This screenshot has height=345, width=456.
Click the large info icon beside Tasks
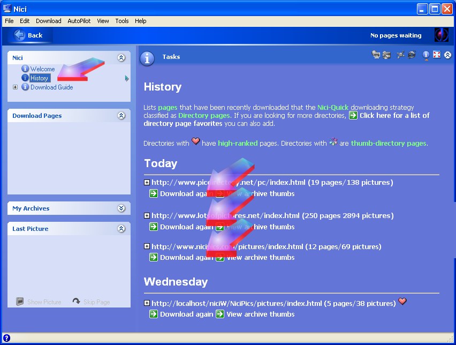coord(147,58)
